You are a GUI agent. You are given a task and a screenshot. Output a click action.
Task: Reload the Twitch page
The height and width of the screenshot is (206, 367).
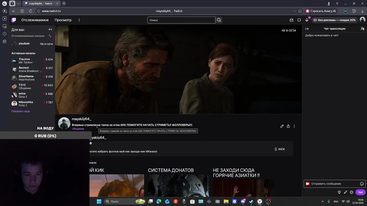30,11
